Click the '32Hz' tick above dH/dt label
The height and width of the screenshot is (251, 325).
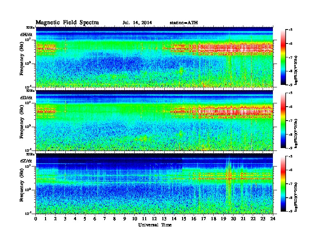(x=30, y=27)
